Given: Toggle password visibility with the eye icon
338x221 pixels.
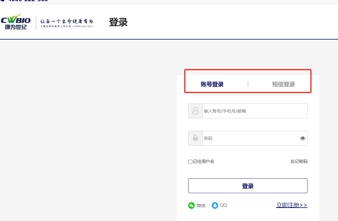Looking at the screenshot, I should point(302,139).
